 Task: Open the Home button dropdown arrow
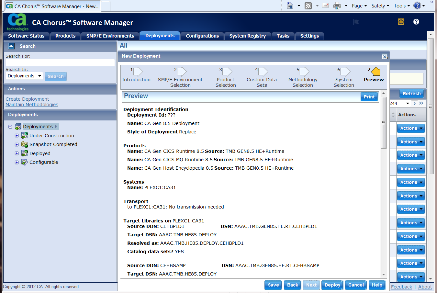coord(299,6)
